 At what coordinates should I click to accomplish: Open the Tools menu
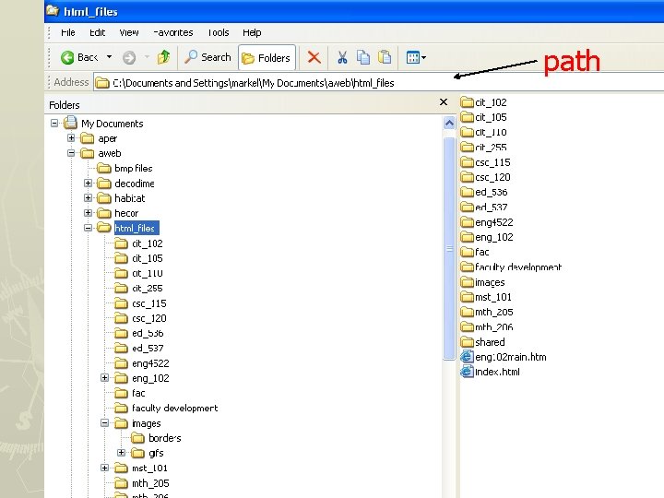[x=218, y=32]
